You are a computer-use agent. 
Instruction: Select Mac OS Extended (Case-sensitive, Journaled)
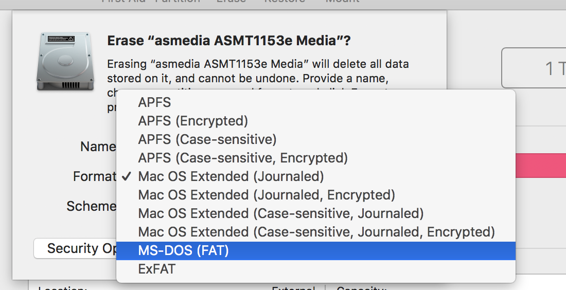tap(316, 213)
